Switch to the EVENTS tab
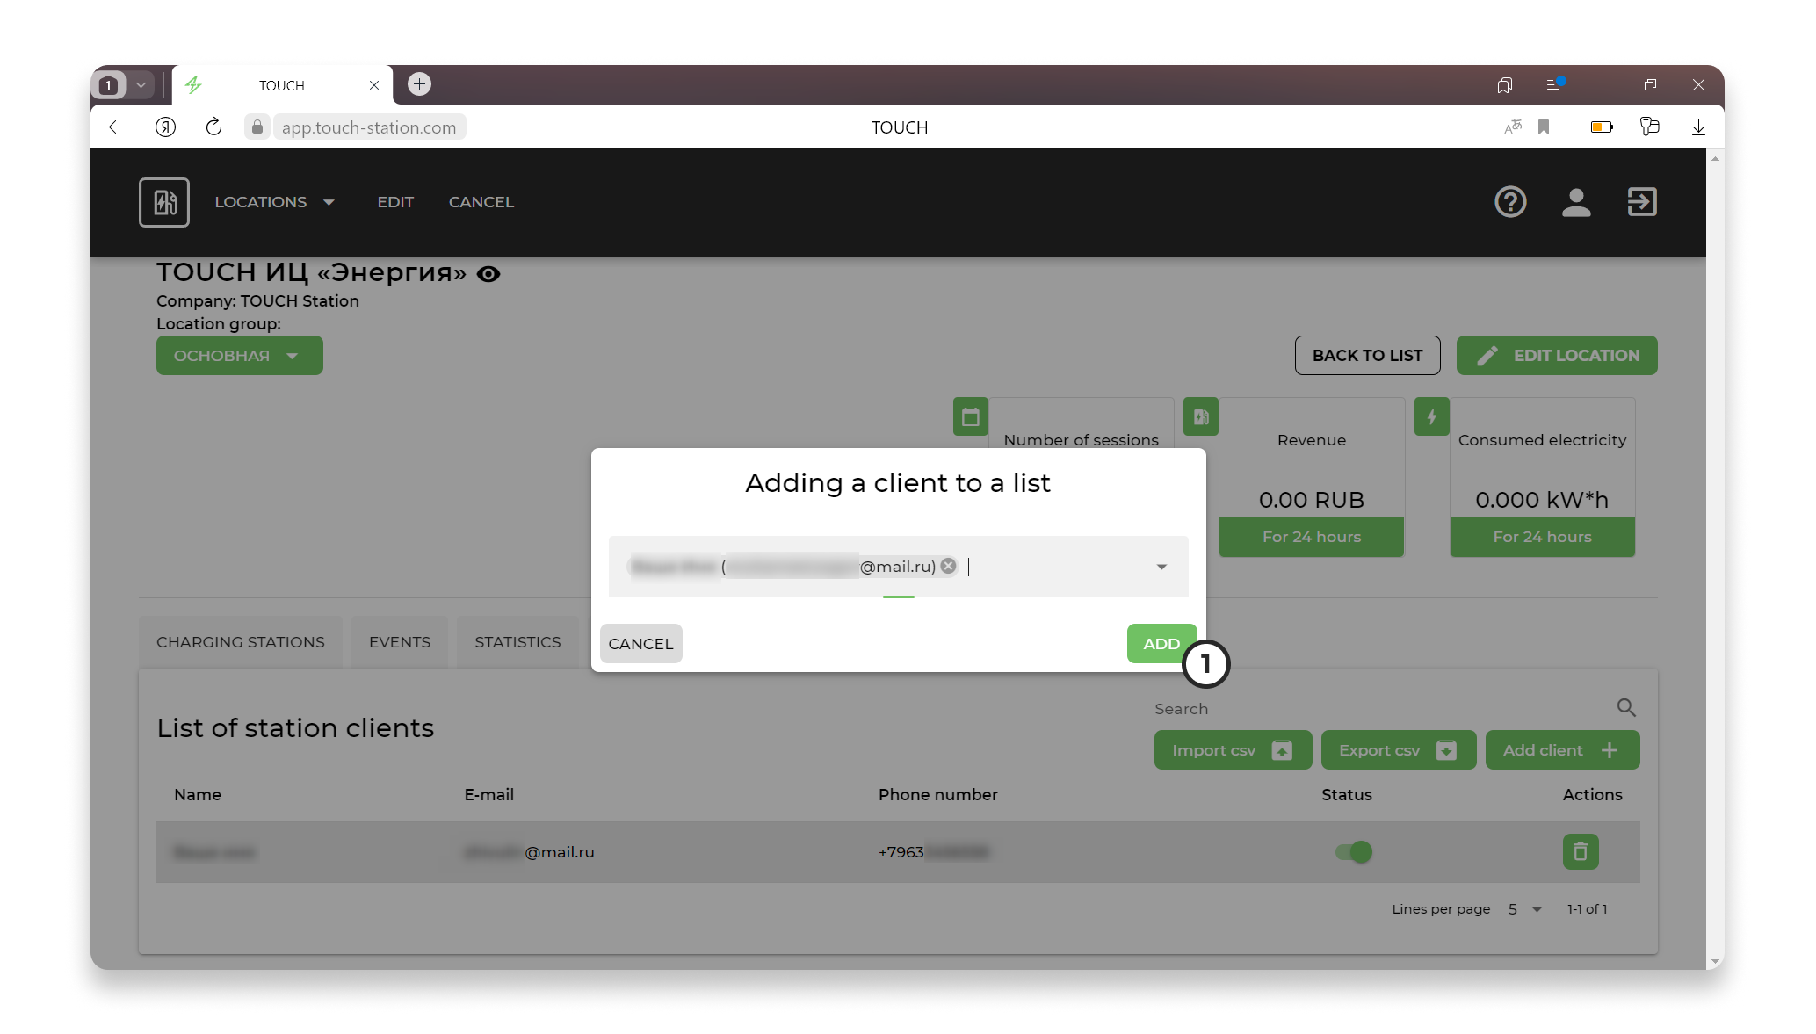 coord(400,642)
